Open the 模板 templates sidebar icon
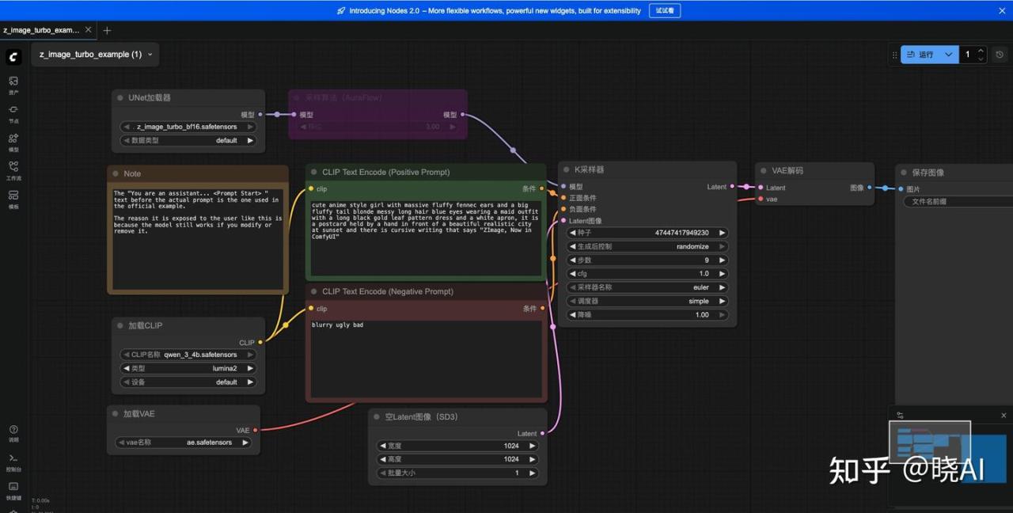This screenshot has width=1013, height=513. [13, 198]
